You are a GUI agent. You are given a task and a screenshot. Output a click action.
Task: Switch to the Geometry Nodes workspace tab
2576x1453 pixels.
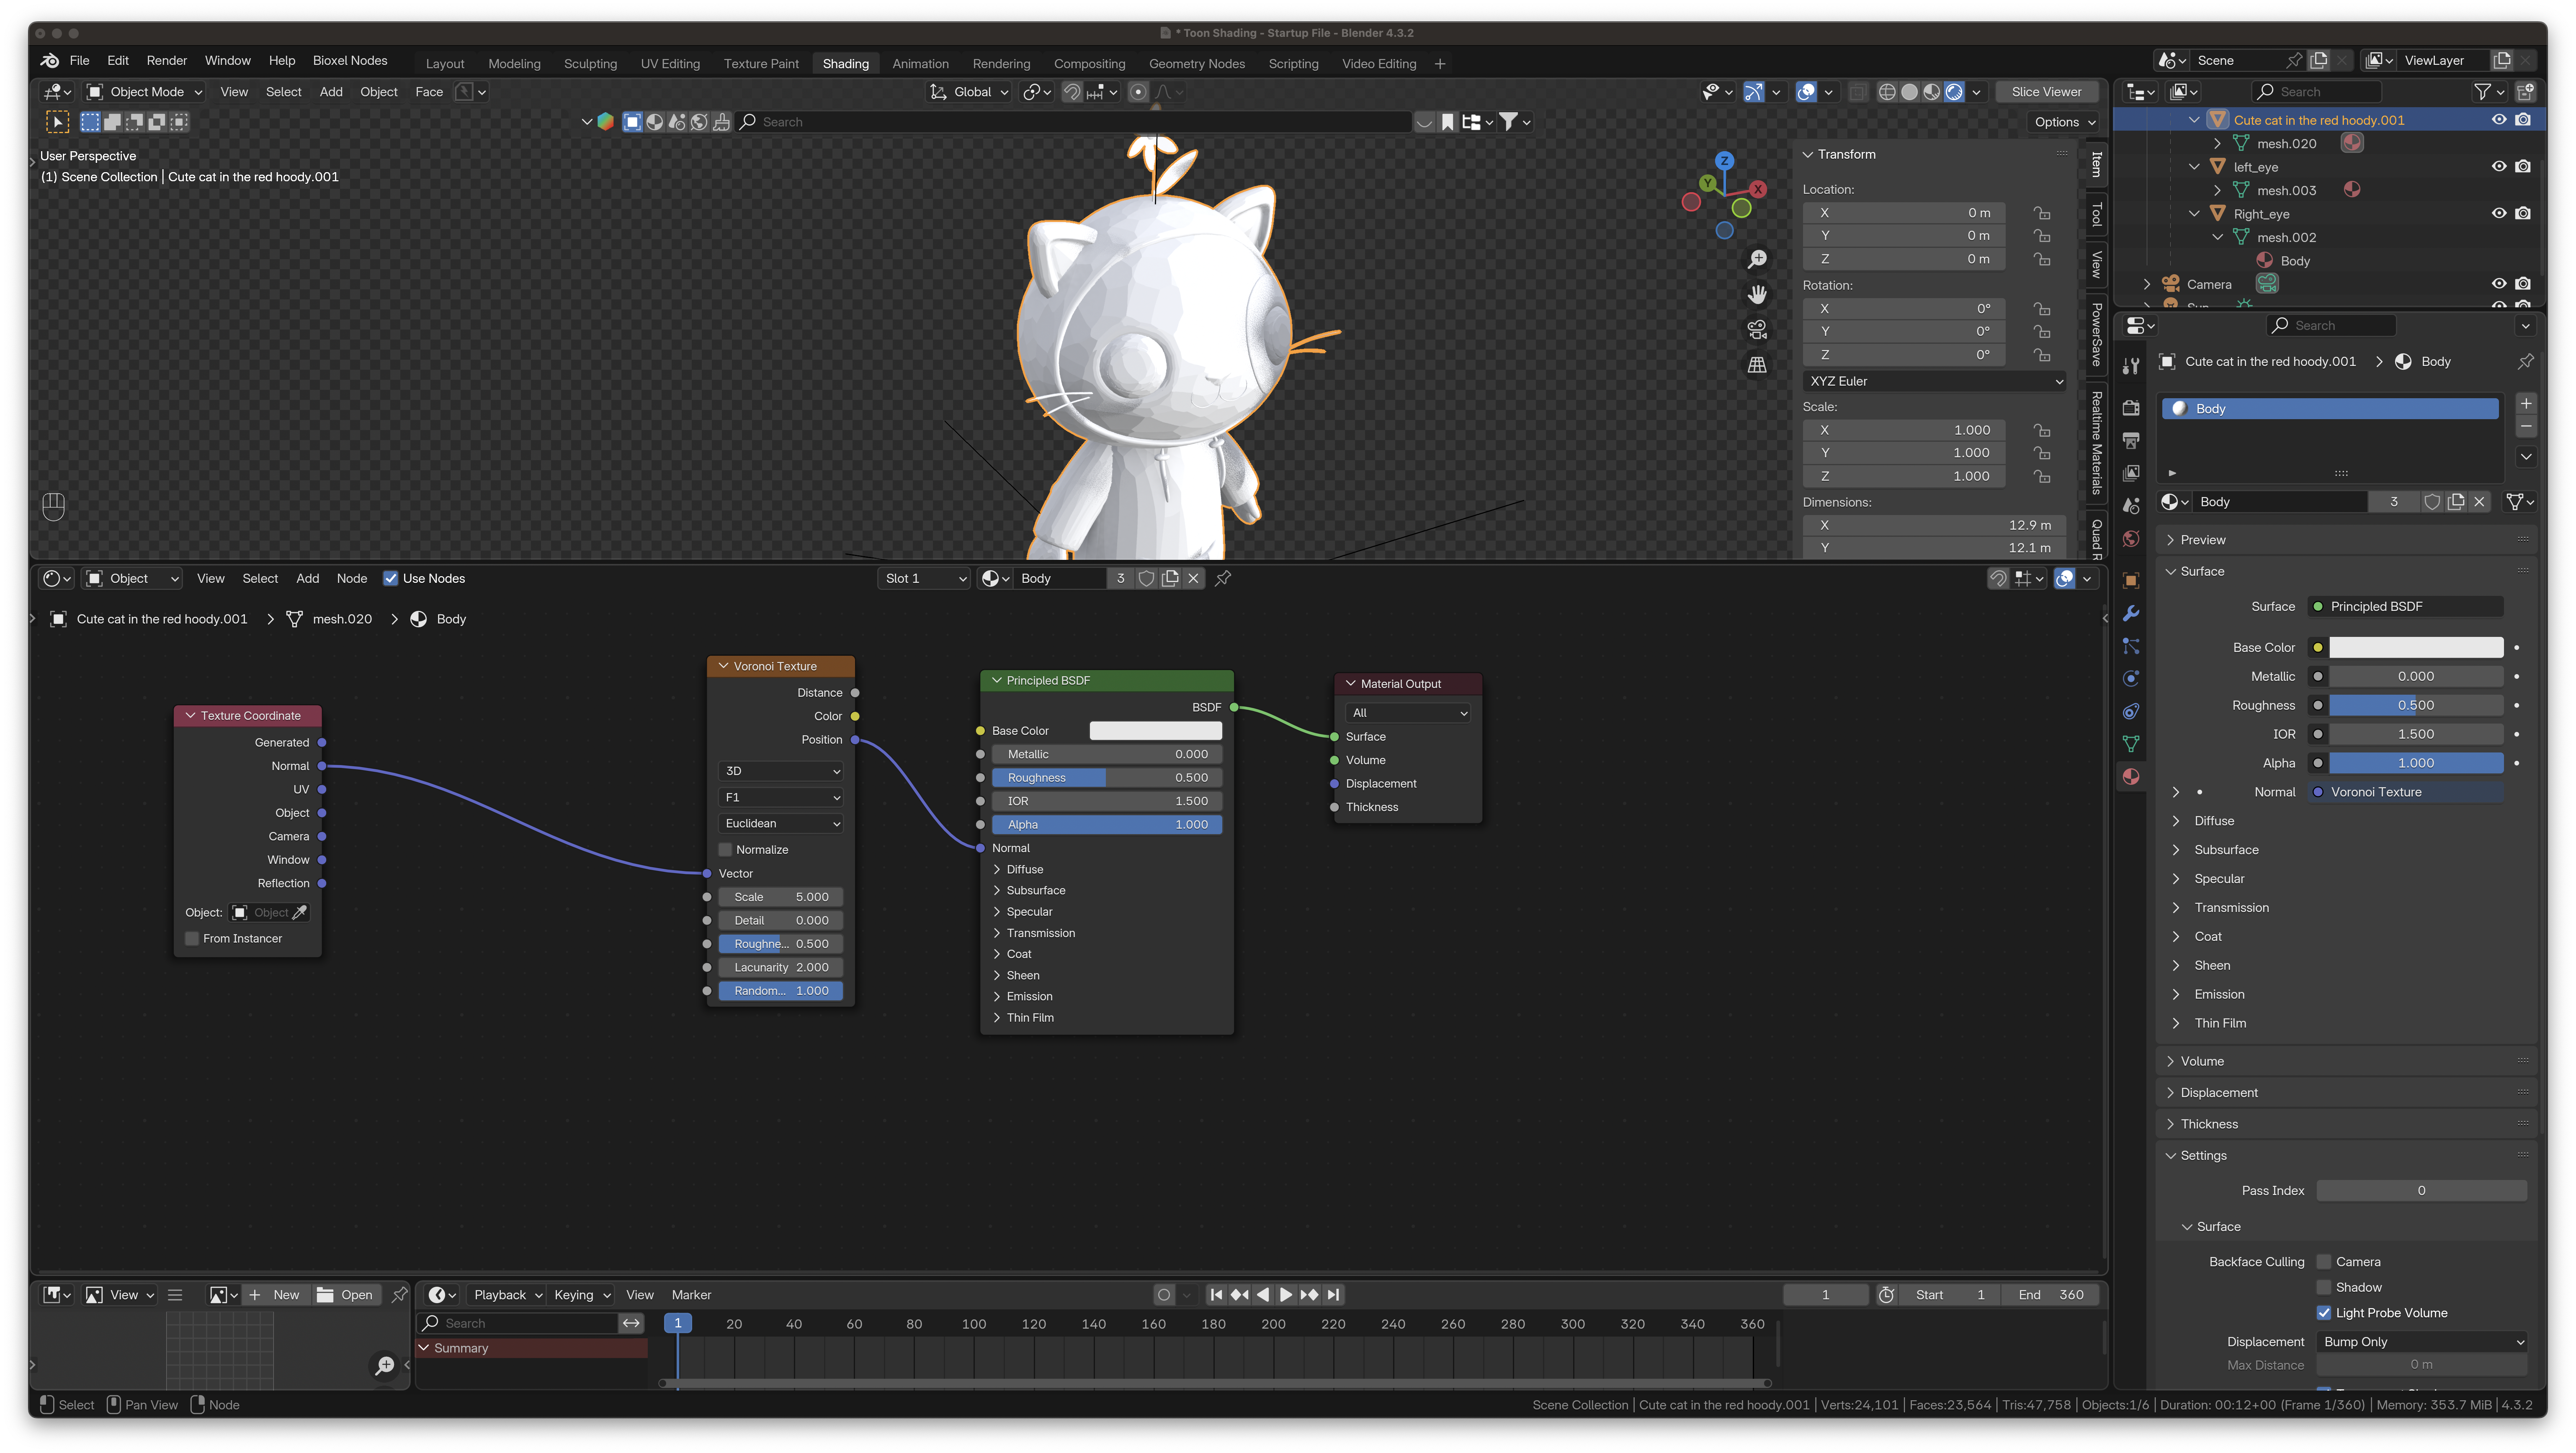pos(1197,64)
